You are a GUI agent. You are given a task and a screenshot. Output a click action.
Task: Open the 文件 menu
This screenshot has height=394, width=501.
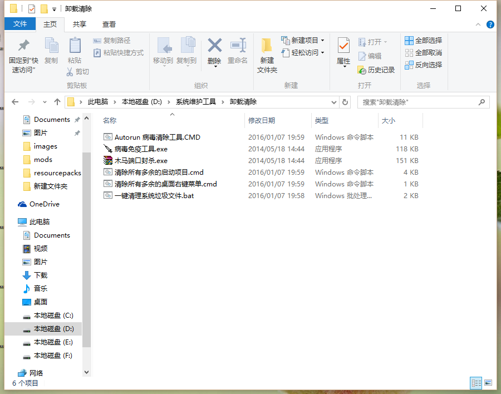pos(20,24)
